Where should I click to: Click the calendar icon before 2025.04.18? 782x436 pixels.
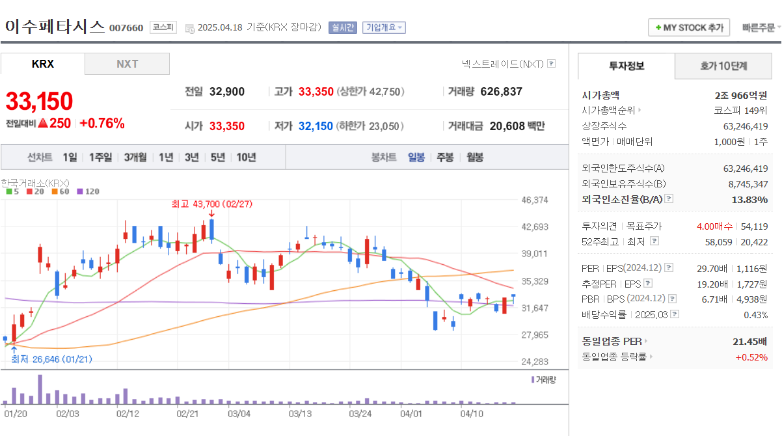[190, 28]
